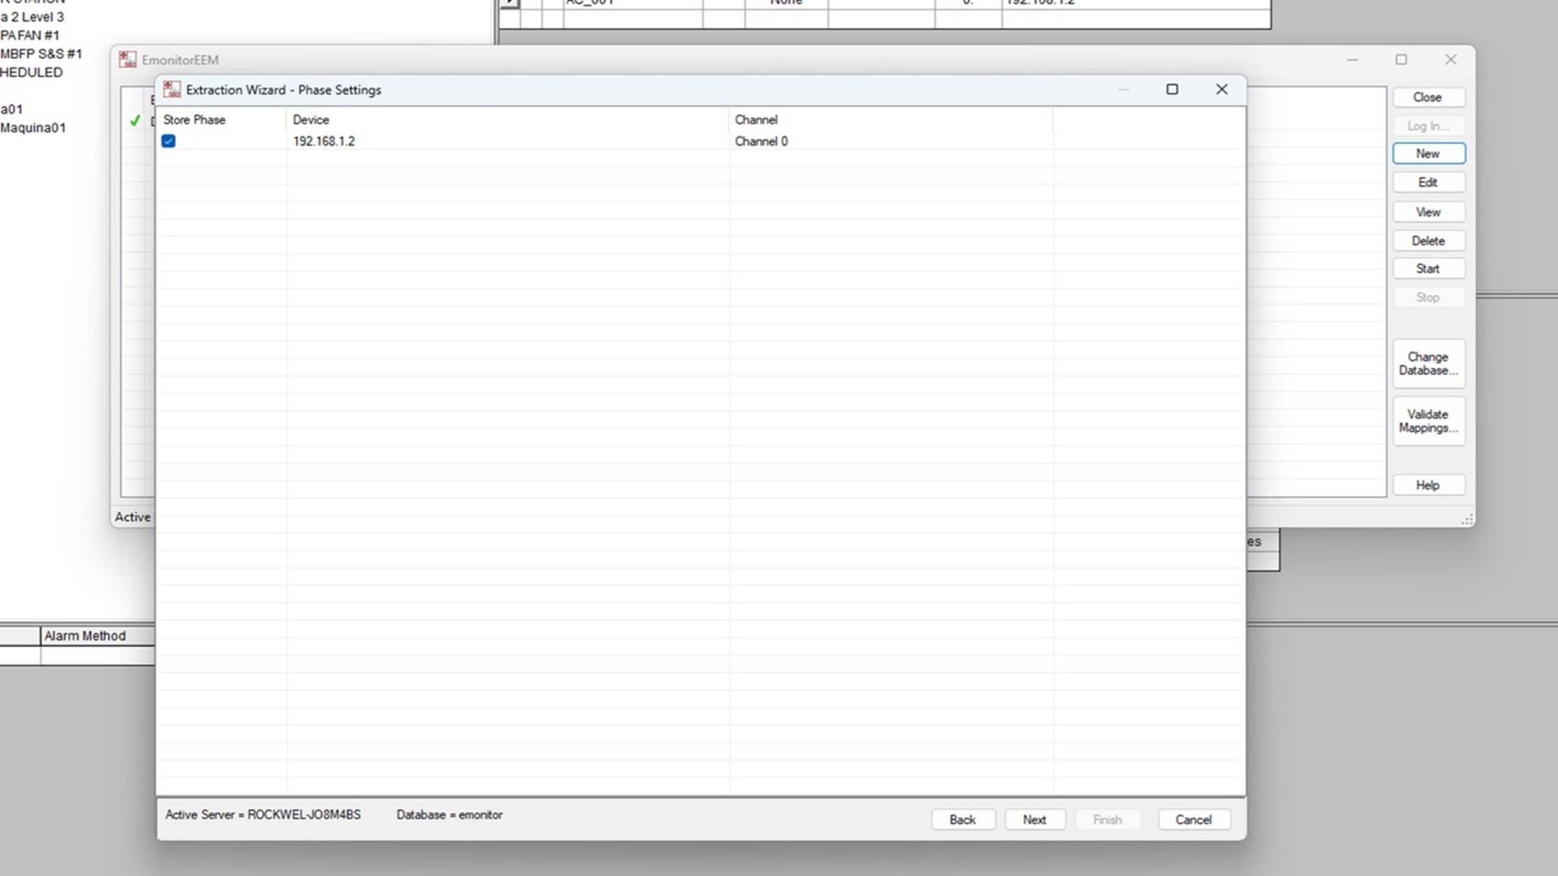Open Help in EmonitorEEM window
The image size is (1558, 876).
1428,485
